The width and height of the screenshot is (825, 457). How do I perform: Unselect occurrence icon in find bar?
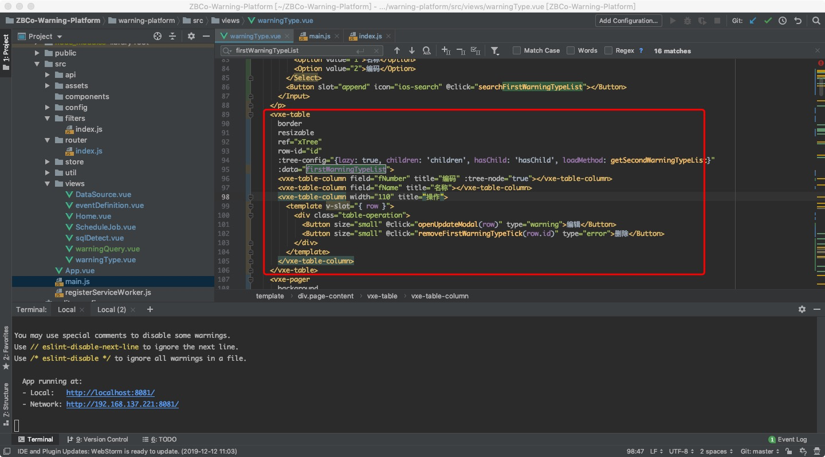[461, 50]
